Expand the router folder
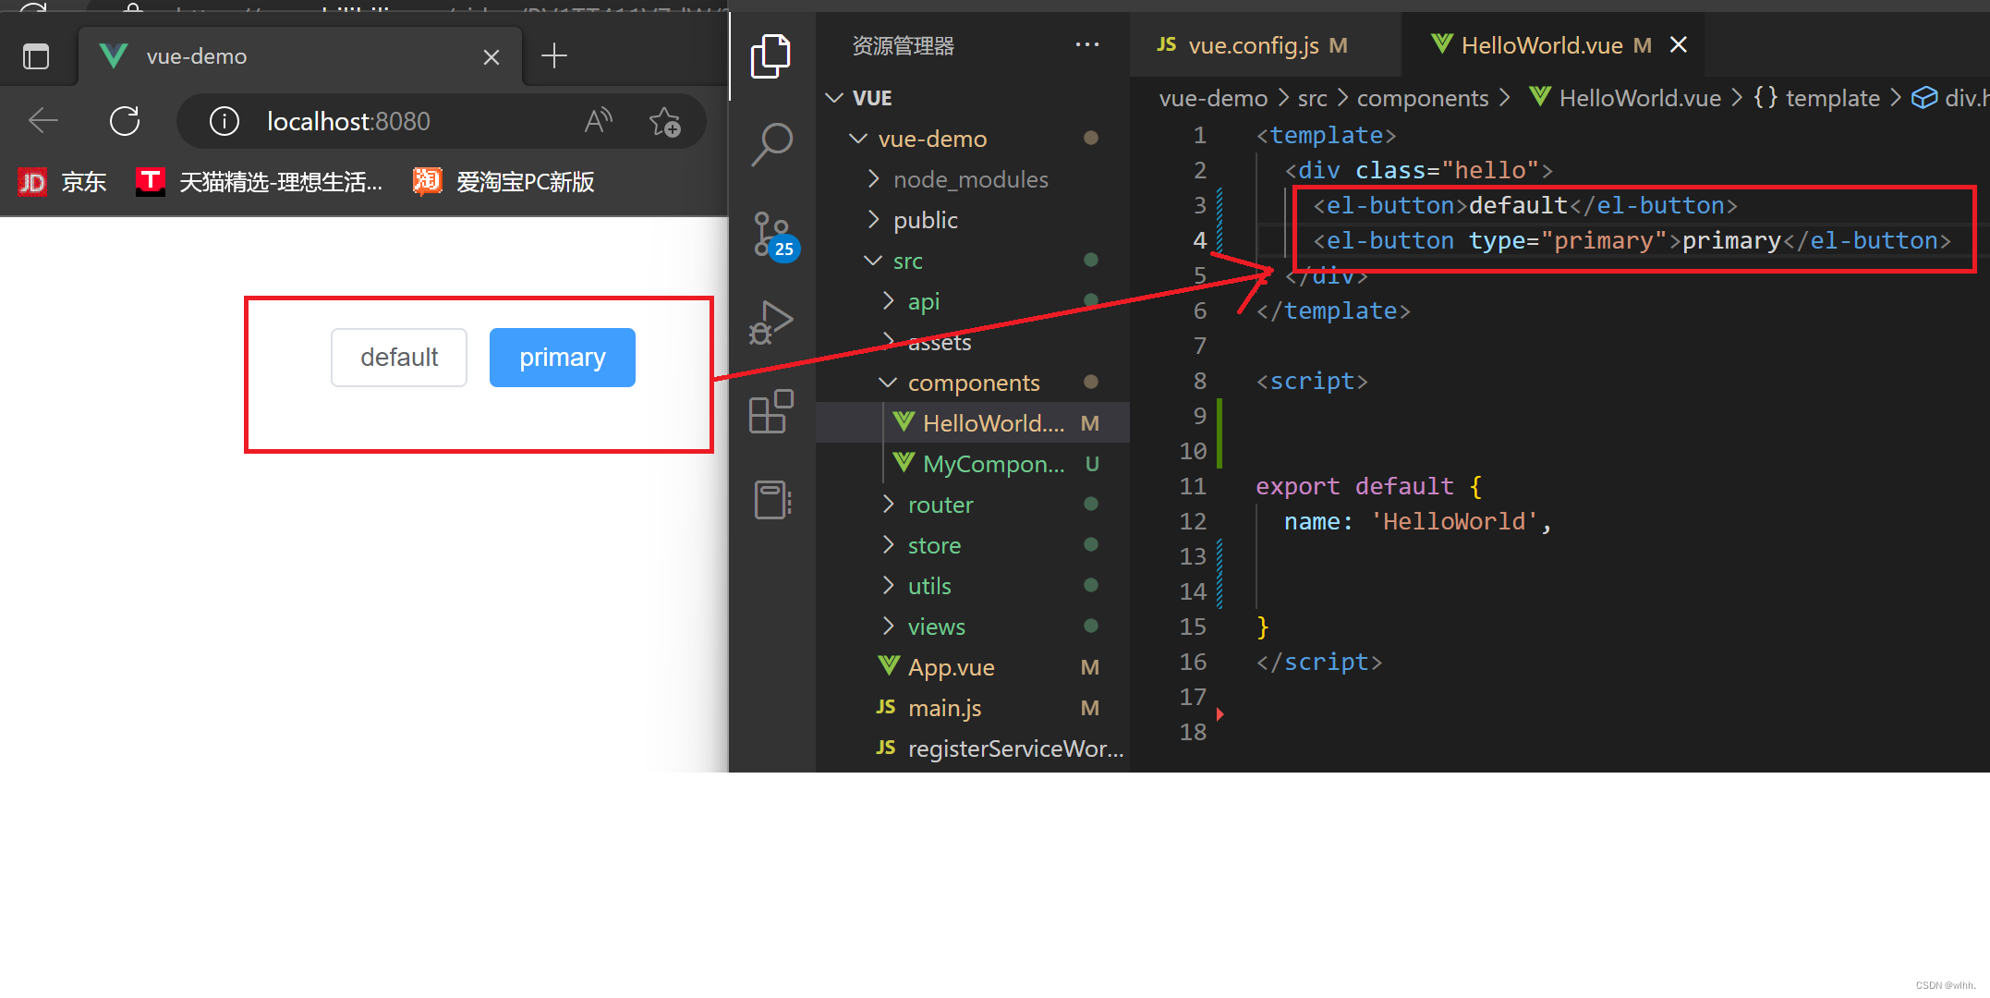Screen dimensions: 1990x998 940,505
